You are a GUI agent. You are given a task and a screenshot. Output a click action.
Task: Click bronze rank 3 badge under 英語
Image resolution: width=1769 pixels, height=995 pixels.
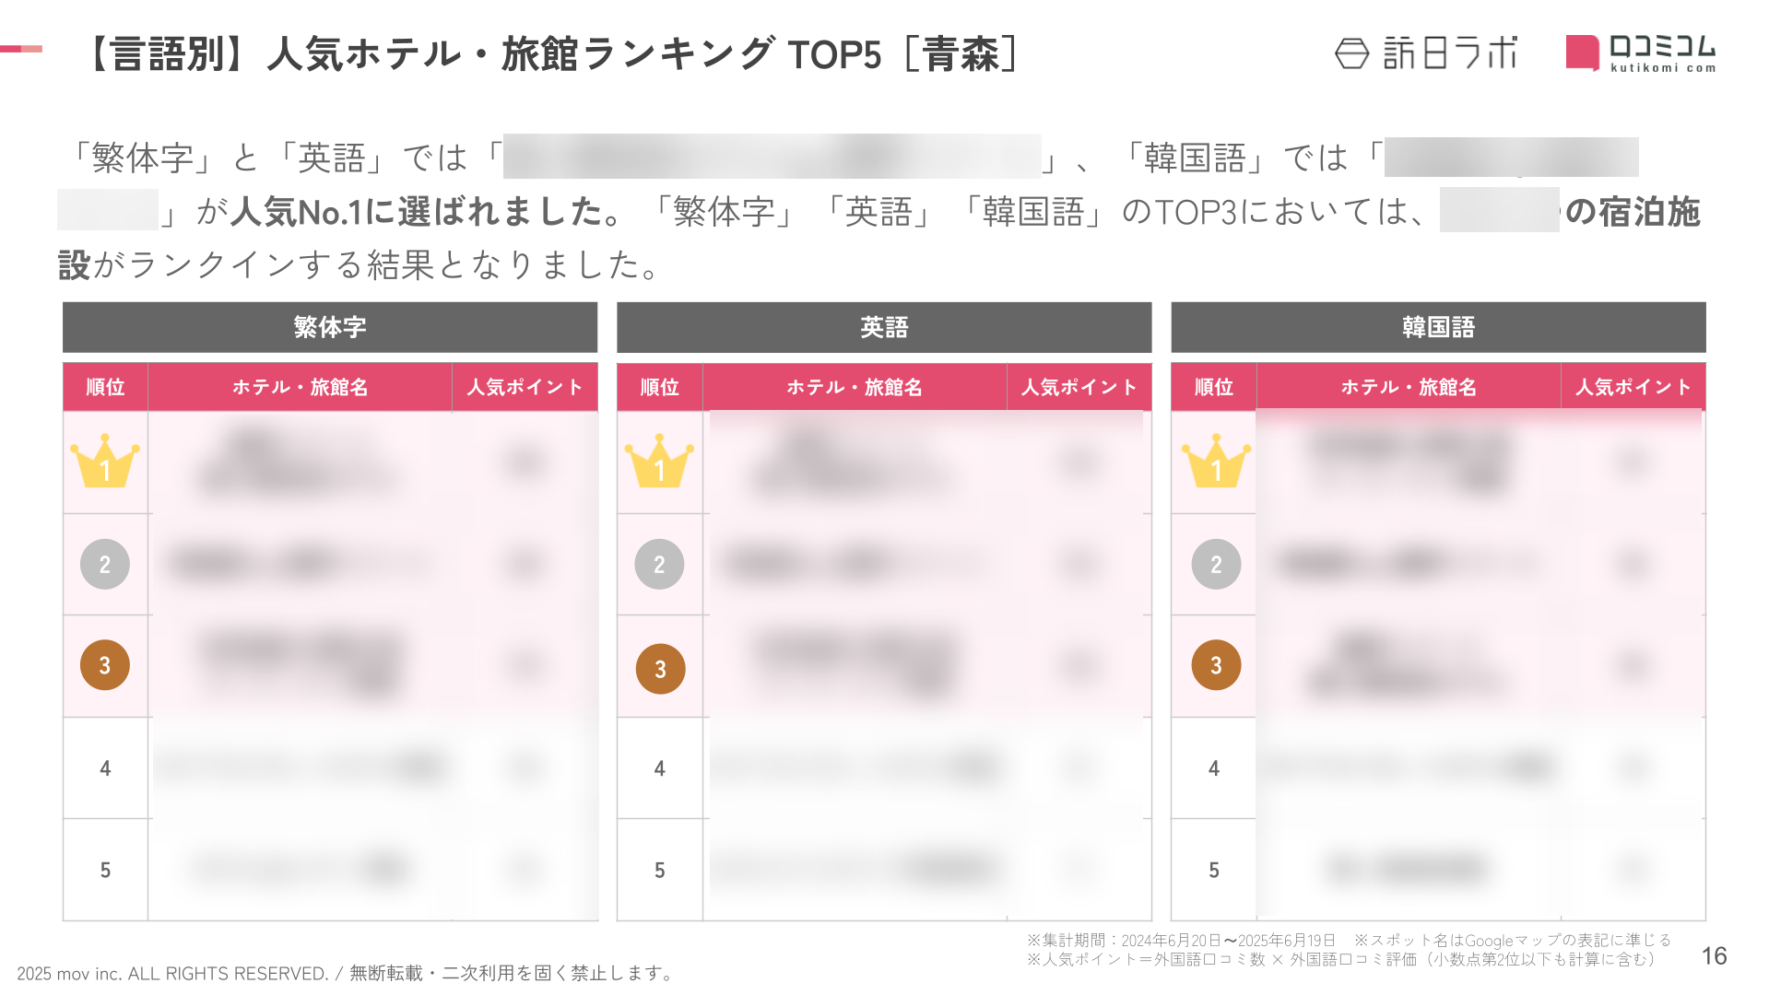(660, 669)
